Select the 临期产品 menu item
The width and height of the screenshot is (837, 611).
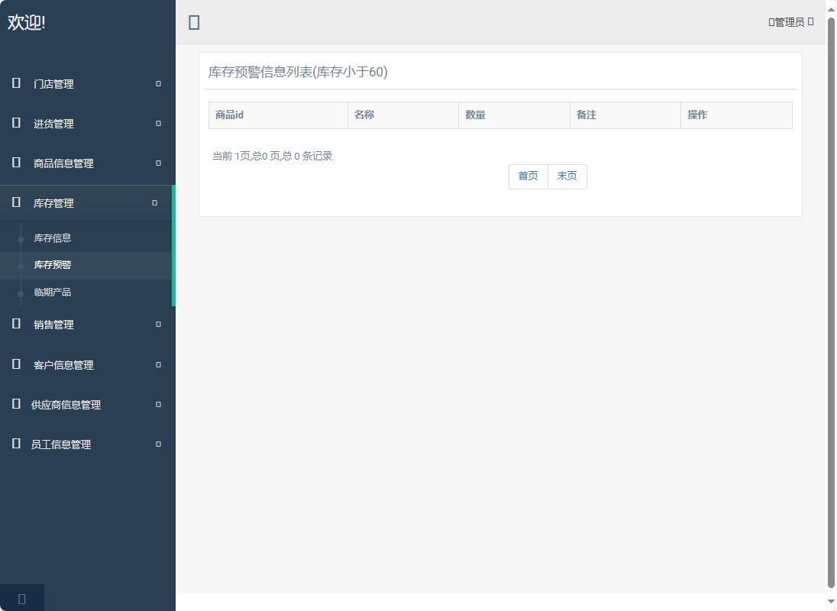(52, 293)
